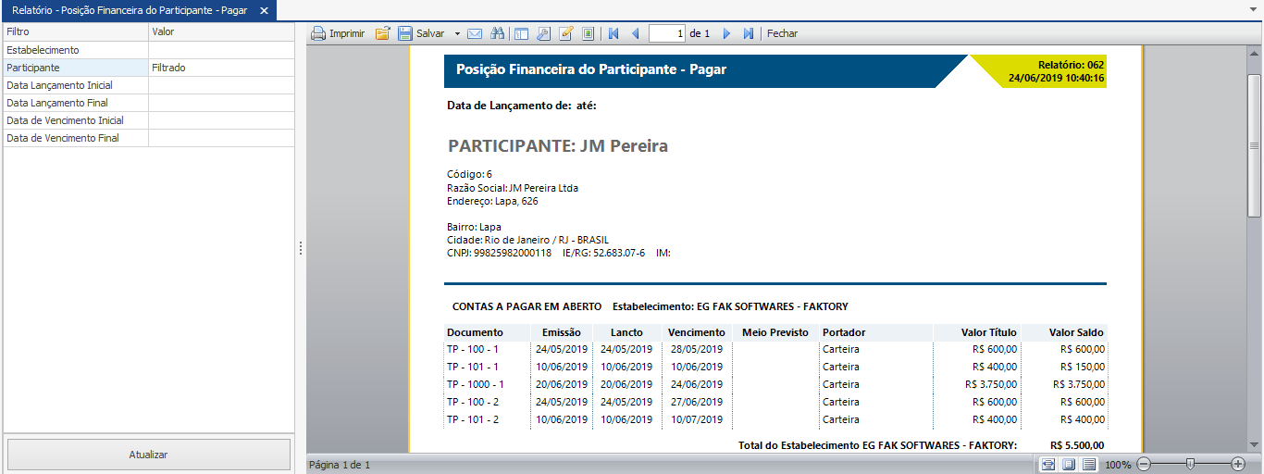Open search with the binoculars icon
The width and height of the screenshot is (1264, 474).
497,33
